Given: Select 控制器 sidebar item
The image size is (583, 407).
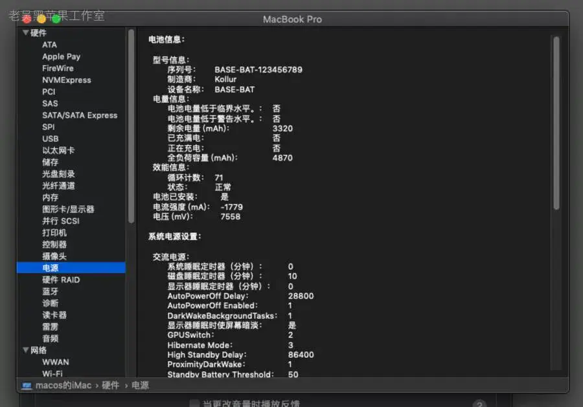Looking at the screenshot, I should [54, 245].
